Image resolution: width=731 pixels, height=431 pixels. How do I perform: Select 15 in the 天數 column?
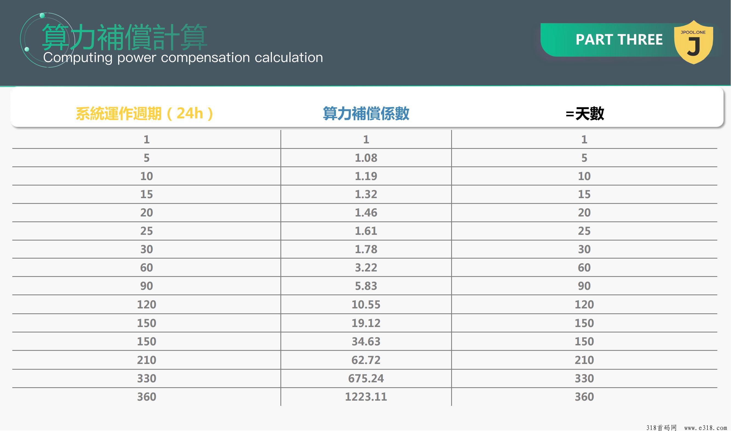coord(584,194)
